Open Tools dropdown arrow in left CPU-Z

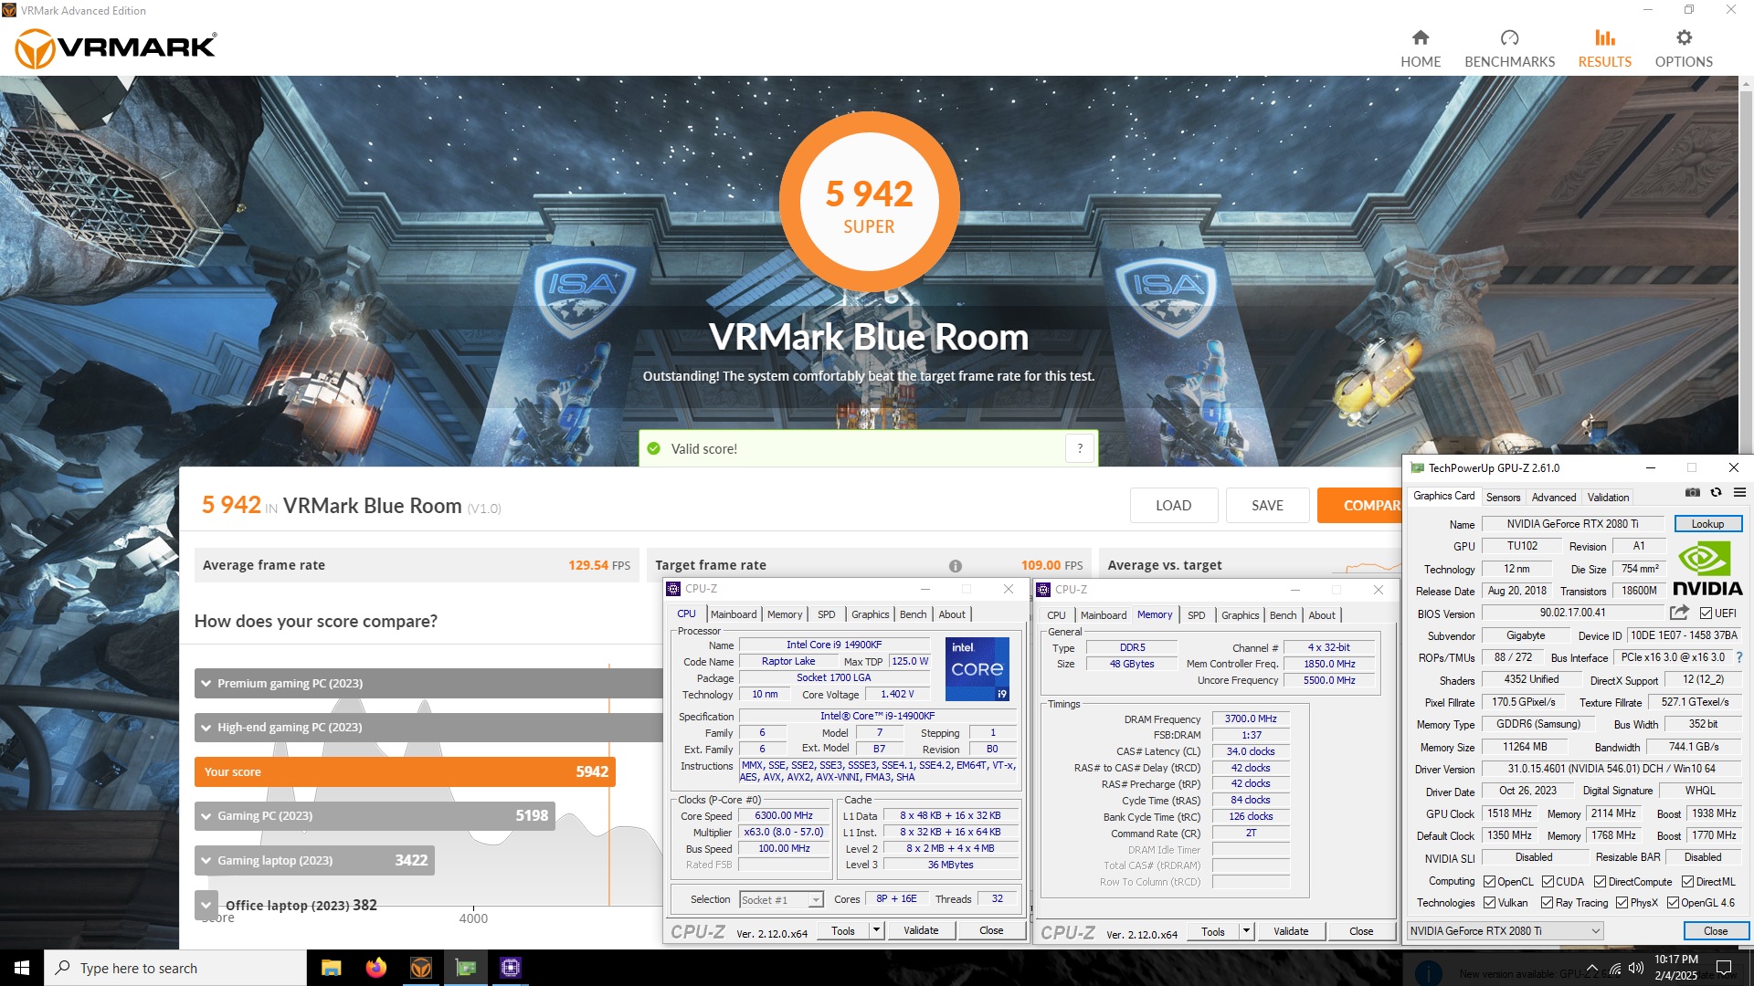[876, 930]
